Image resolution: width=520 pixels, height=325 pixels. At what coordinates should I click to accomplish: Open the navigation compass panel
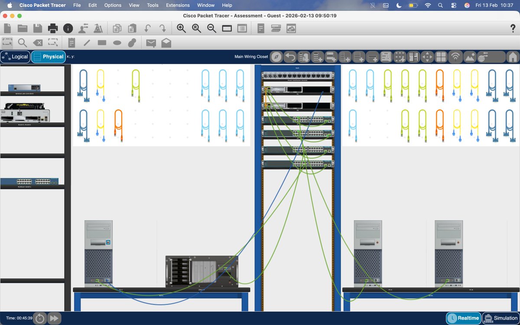pos(276,57)
